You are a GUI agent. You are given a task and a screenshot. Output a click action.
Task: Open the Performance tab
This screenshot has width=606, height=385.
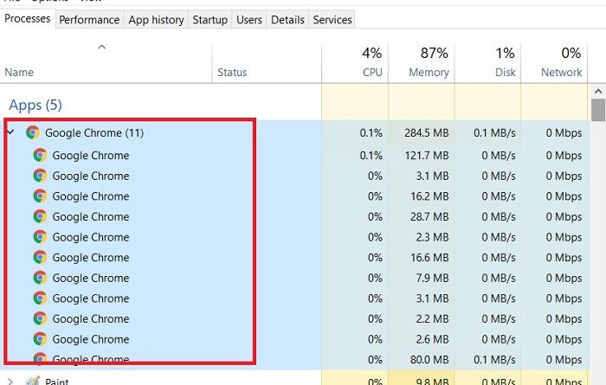tap(89, 20)
